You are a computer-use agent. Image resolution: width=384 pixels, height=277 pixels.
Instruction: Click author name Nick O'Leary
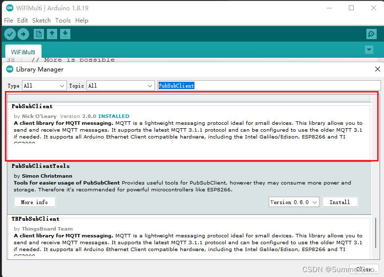(x=39, y=116)
